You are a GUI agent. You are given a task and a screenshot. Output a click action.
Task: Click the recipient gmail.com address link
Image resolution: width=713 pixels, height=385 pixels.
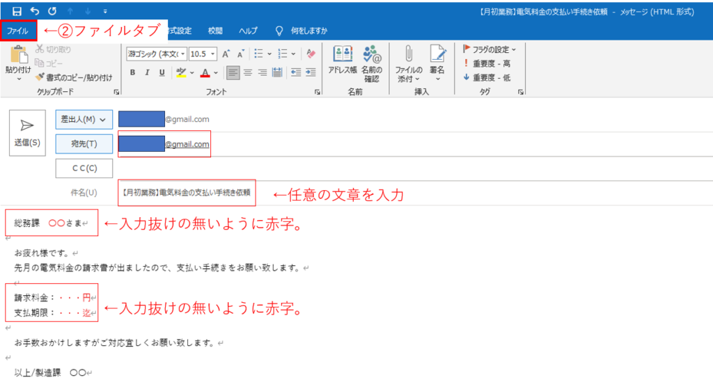coord(187,144)
